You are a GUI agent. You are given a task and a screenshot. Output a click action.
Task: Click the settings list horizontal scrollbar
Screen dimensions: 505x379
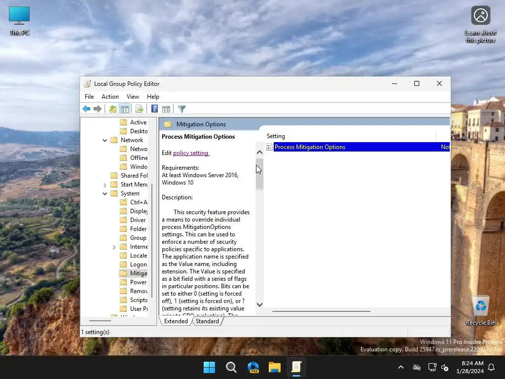pyautogui.click(x=321, y=311)
